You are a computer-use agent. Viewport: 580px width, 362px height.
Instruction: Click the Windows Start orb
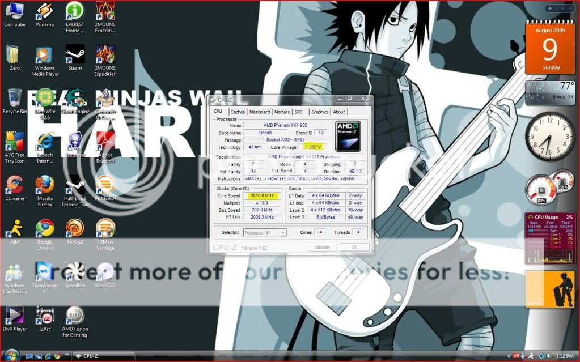[11, 356]
